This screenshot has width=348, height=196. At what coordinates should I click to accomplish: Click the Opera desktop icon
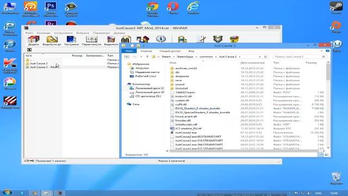tap(173, 8)
